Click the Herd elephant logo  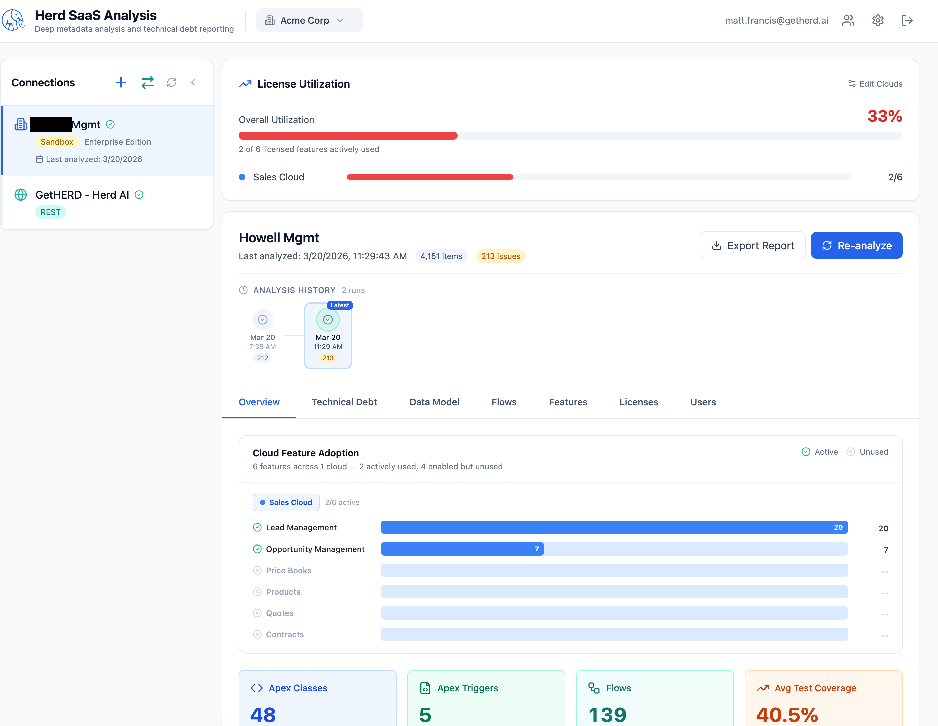coord(13,20)
